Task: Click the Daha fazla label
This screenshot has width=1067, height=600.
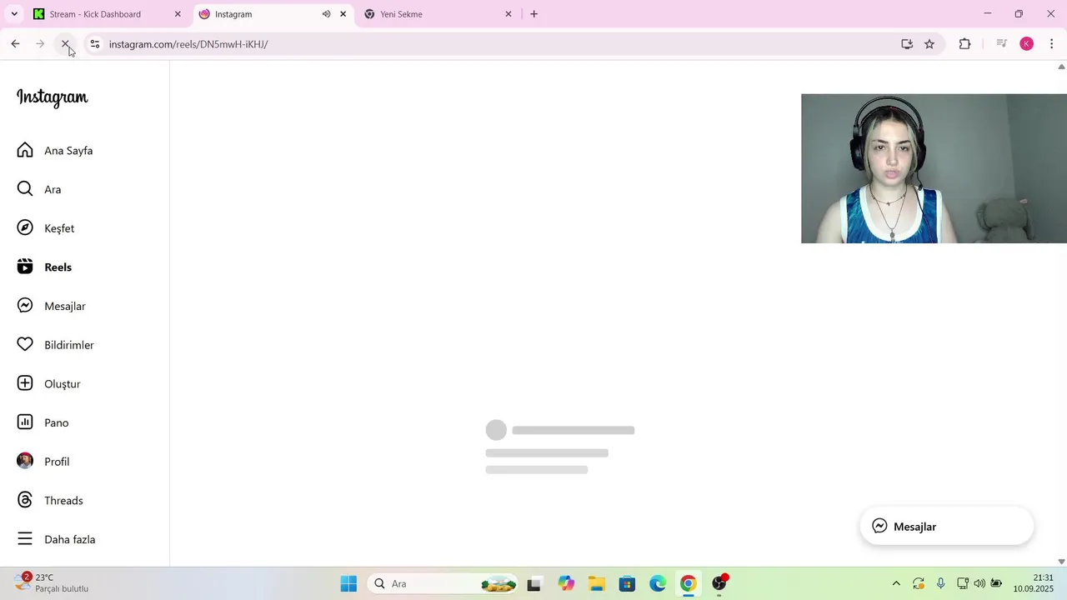Action: (70, 539)
